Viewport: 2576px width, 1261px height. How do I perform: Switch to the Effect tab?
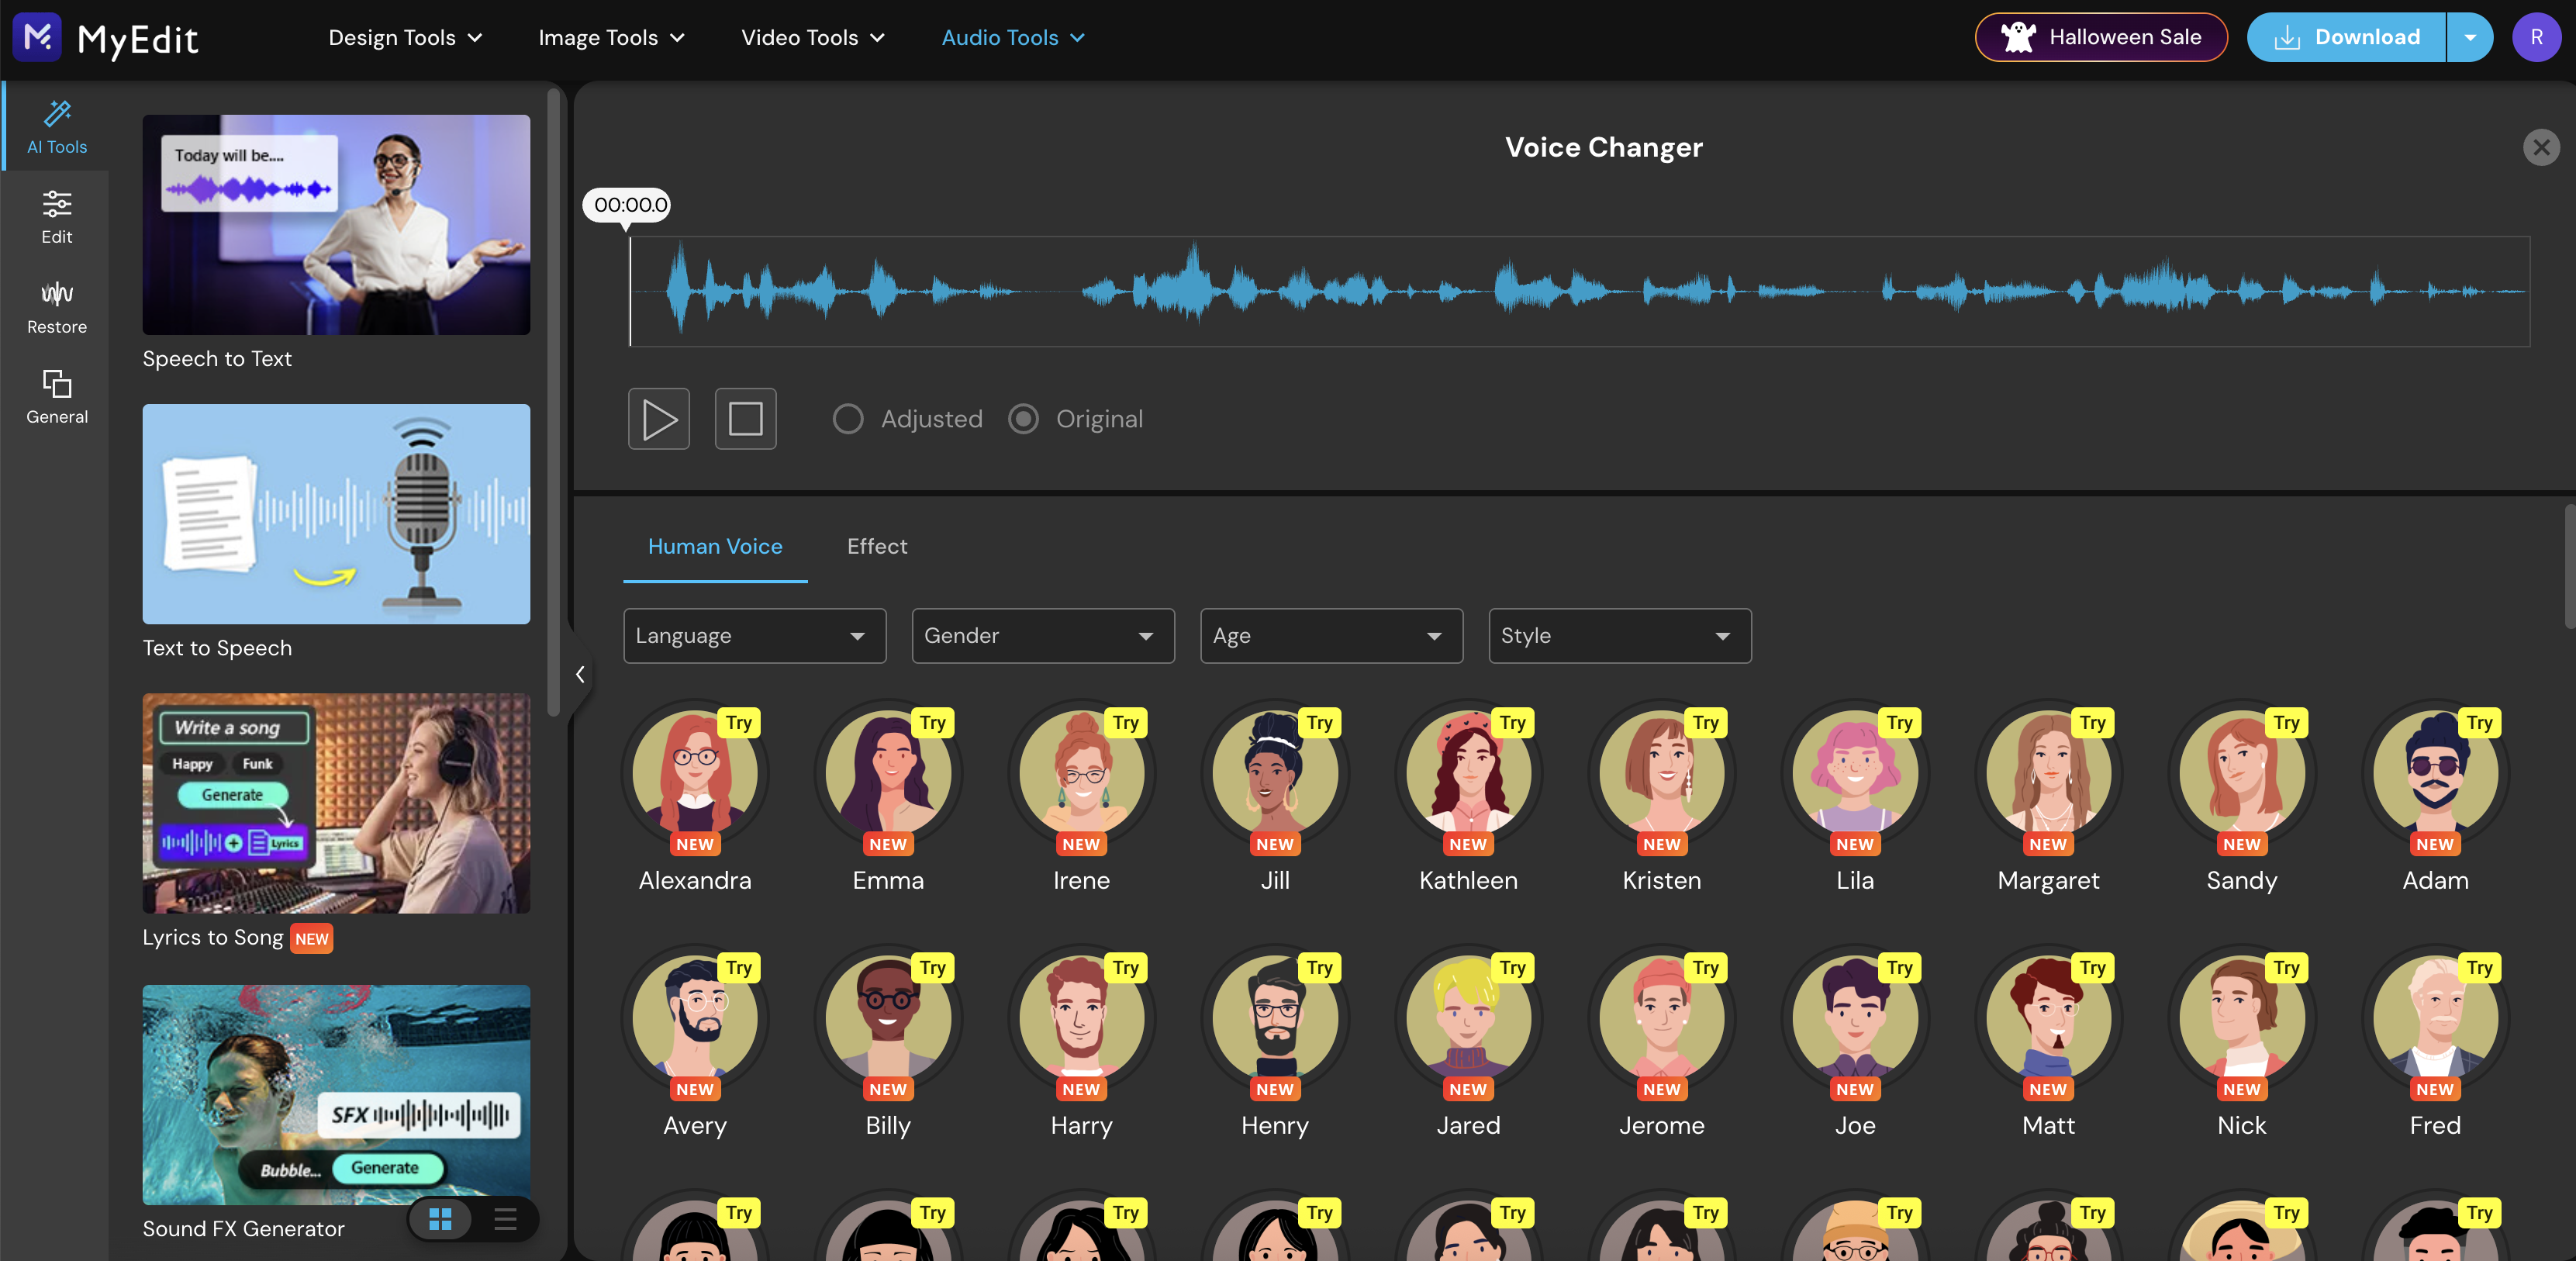(x=877, y=546)
